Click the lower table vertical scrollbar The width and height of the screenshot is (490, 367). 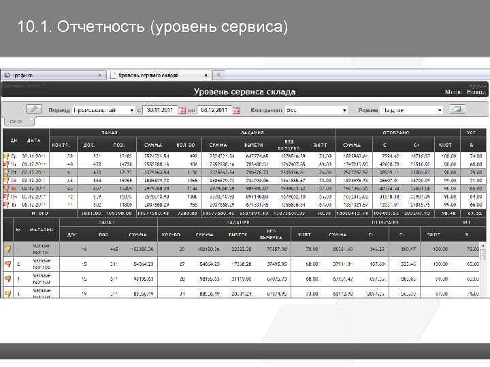point(483,269)
